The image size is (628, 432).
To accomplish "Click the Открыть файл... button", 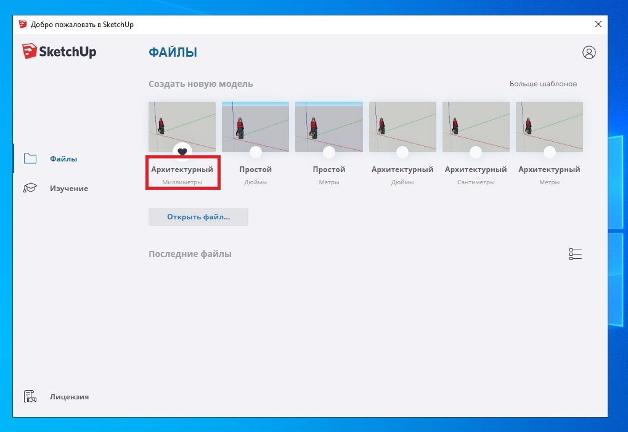I will tap(198, 216).
